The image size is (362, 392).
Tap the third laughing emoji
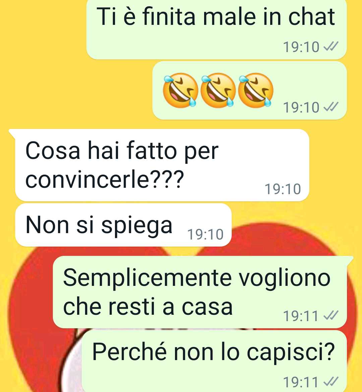tap(255, 90)
